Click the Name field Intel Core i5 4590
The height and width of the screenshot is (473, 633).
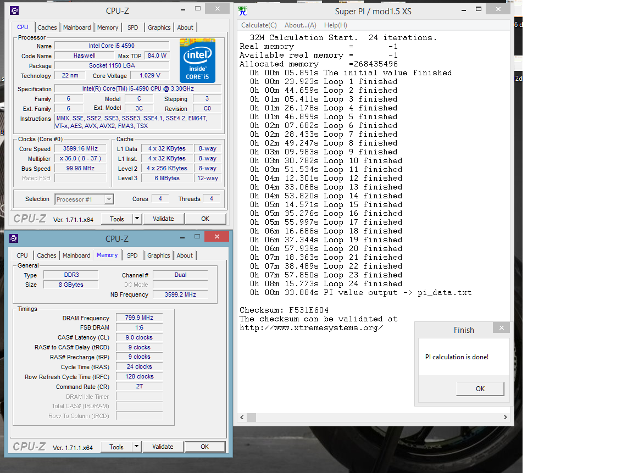point(112,46)
